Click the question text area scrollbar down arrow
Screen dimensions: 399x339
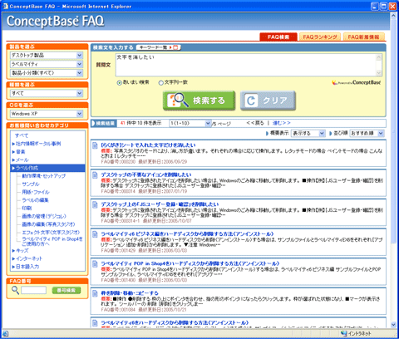click(x=378, y=73)
